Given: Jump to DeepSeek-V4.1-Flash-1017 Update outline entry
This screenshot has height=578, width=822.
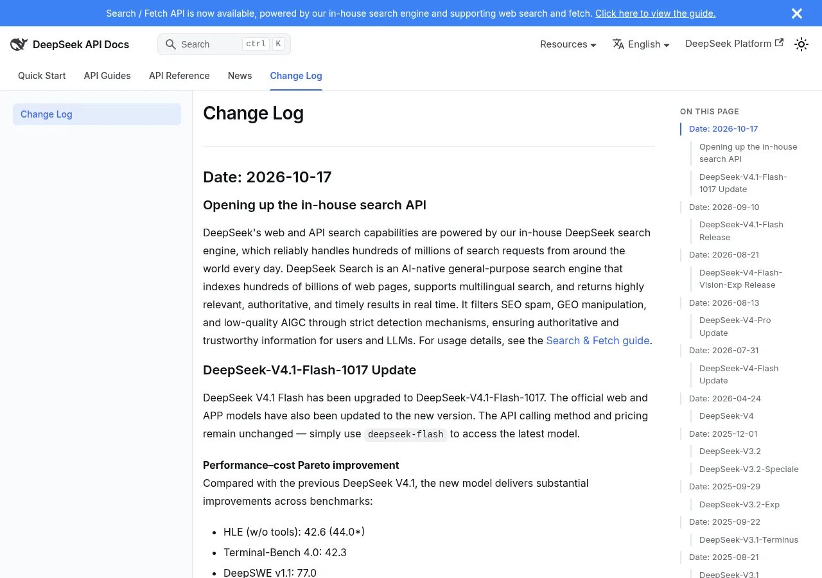Looking at the screenshot, I should tap(743, 183).
